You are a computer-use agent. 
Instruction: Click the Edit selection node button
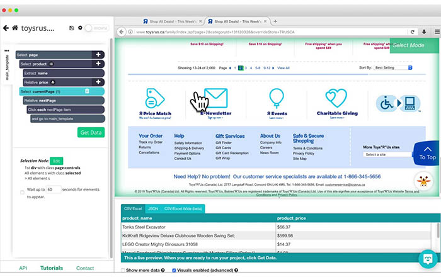[x=57, y=161]
